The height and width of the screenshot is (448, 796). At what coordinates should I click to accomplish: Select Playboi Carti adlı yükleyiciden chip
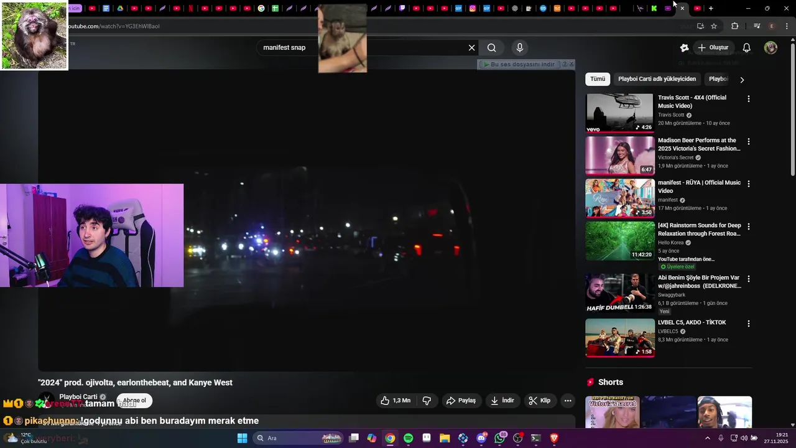pos(657,79)
